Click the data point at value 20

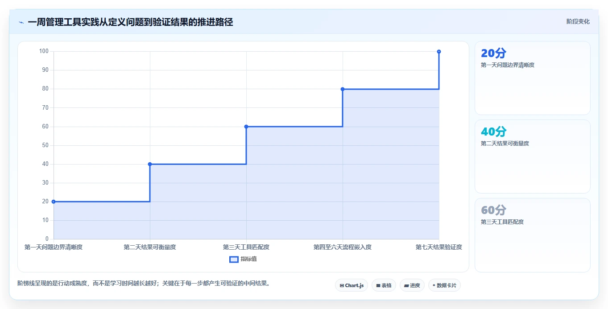tap(54, 202)
